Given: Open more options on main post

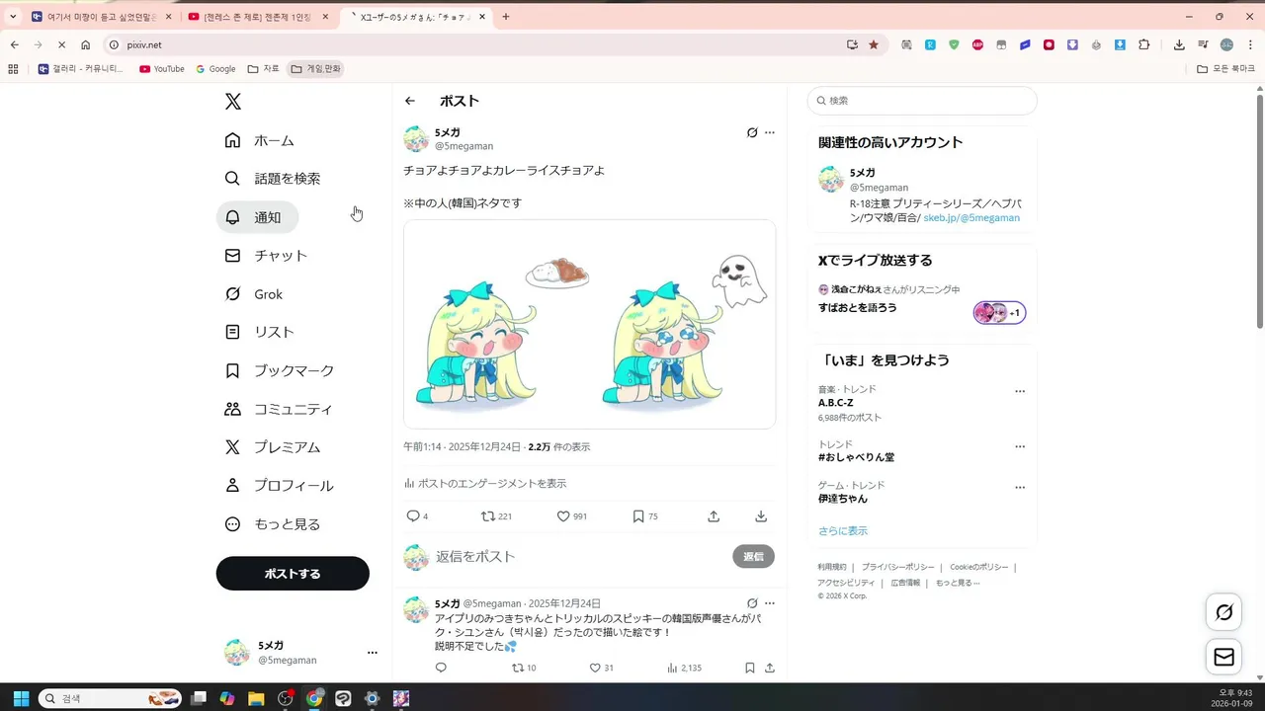Looking at the screenshot, I should [x=770, y=132].
